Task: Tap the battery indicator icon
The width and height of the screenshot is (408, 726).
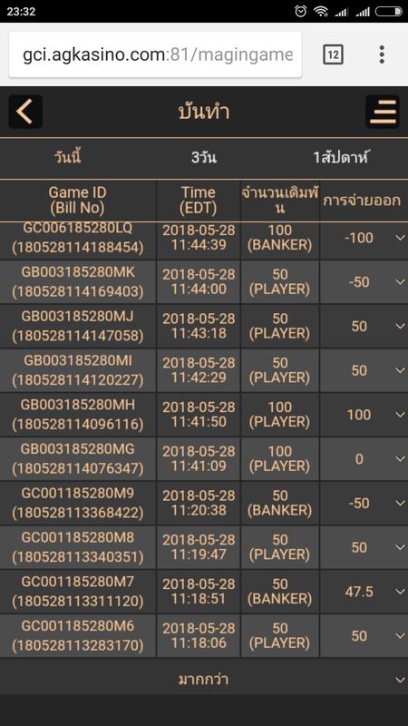Action: click(389, 11)
